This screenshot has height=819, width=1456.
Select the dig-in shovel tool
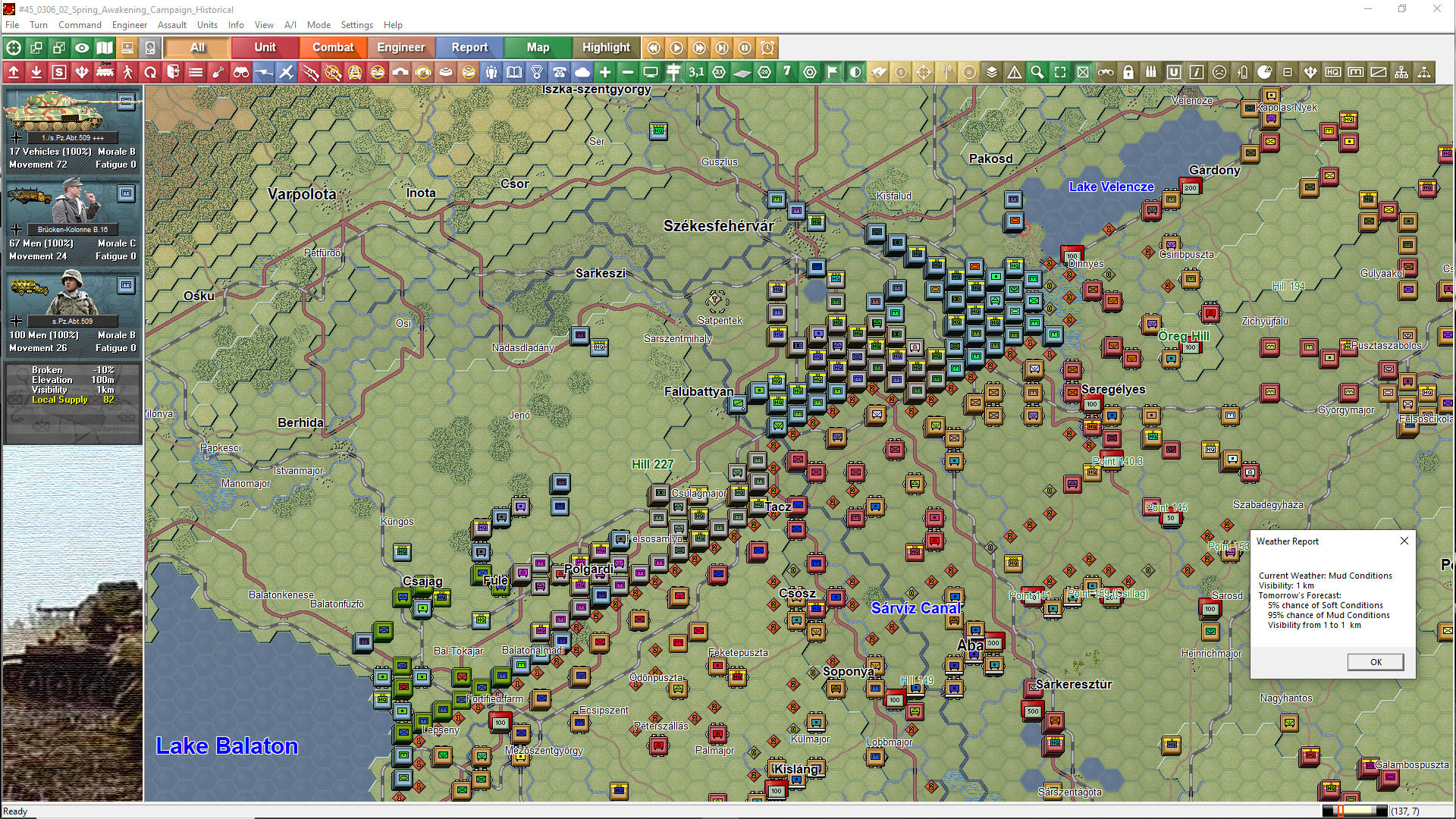tap(218, 72)
